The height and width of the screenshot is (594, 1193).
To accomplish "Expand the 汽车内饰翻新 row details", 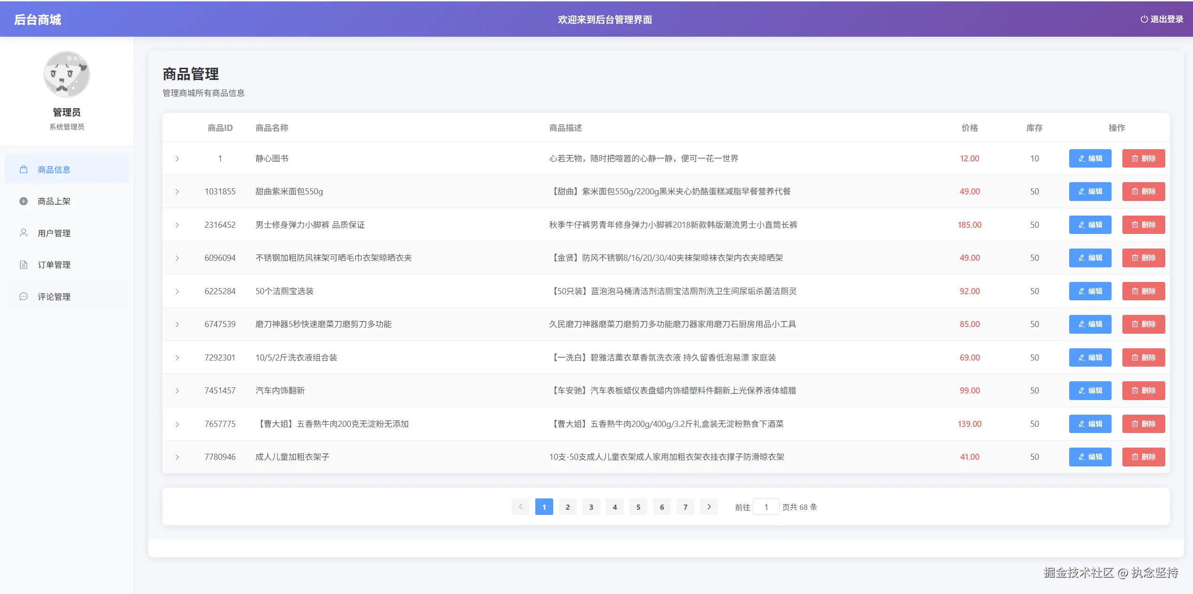I will click(177, 391).
